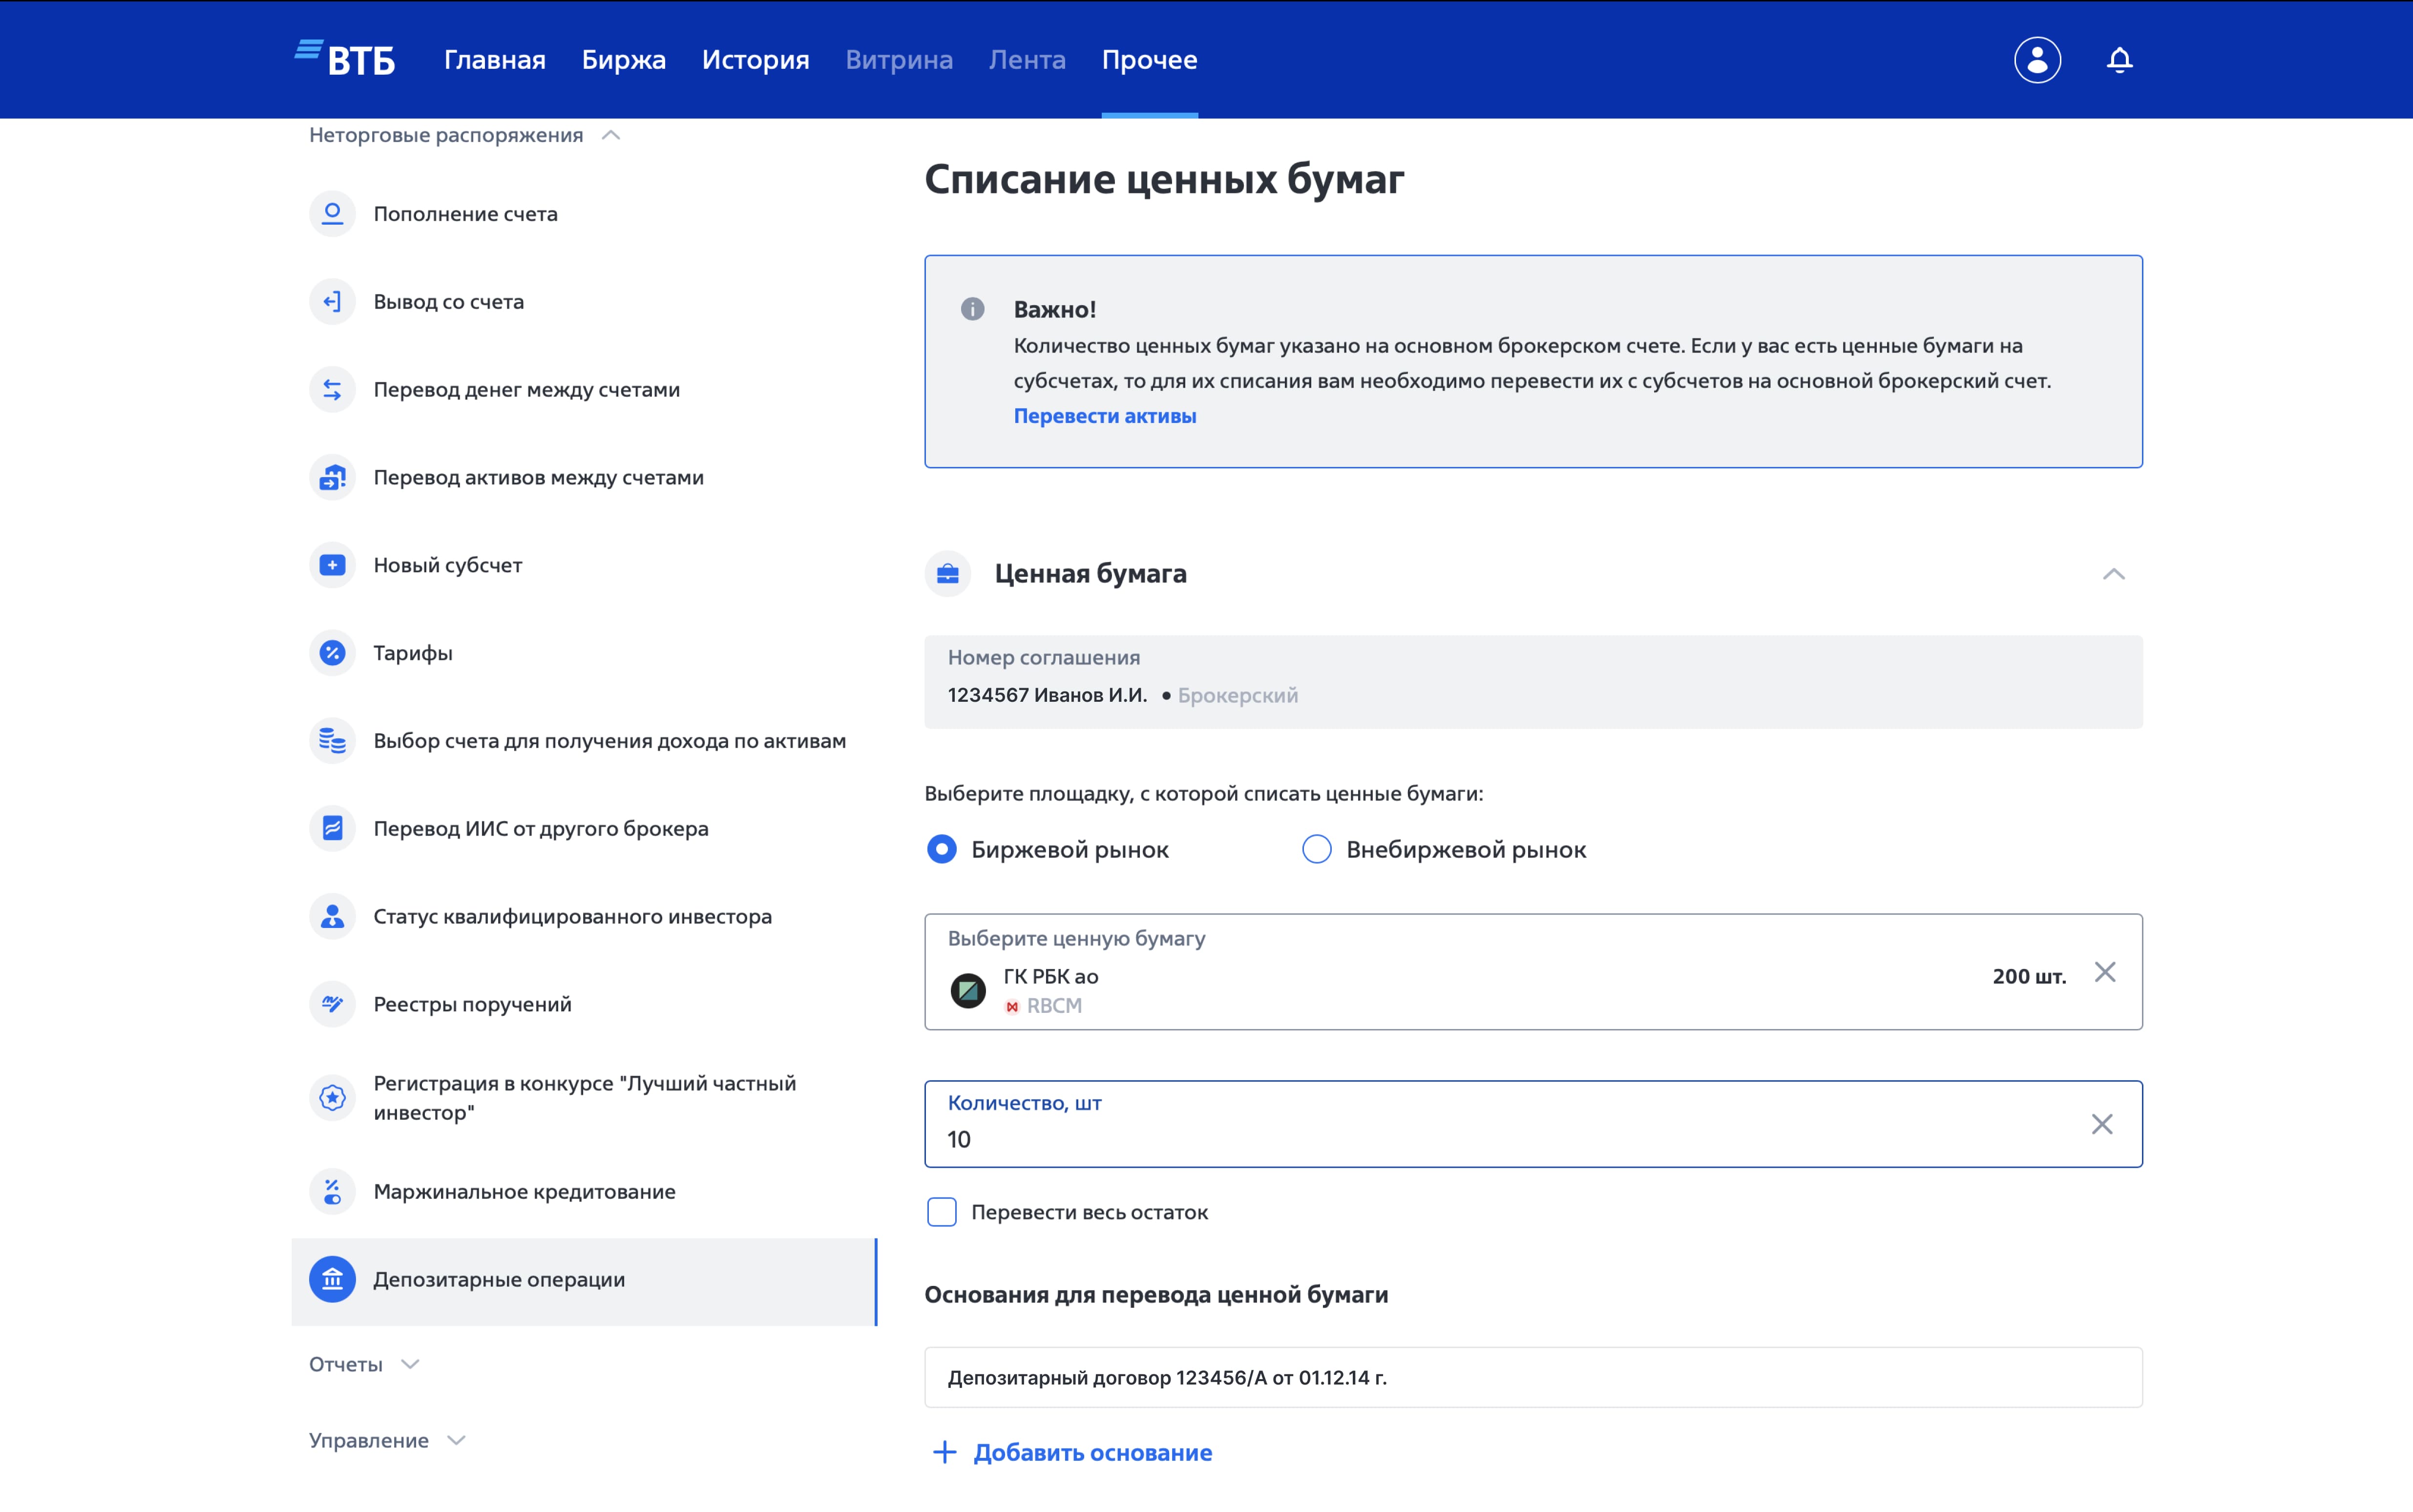Open the Вывод со счета menu item

point(584,301)
